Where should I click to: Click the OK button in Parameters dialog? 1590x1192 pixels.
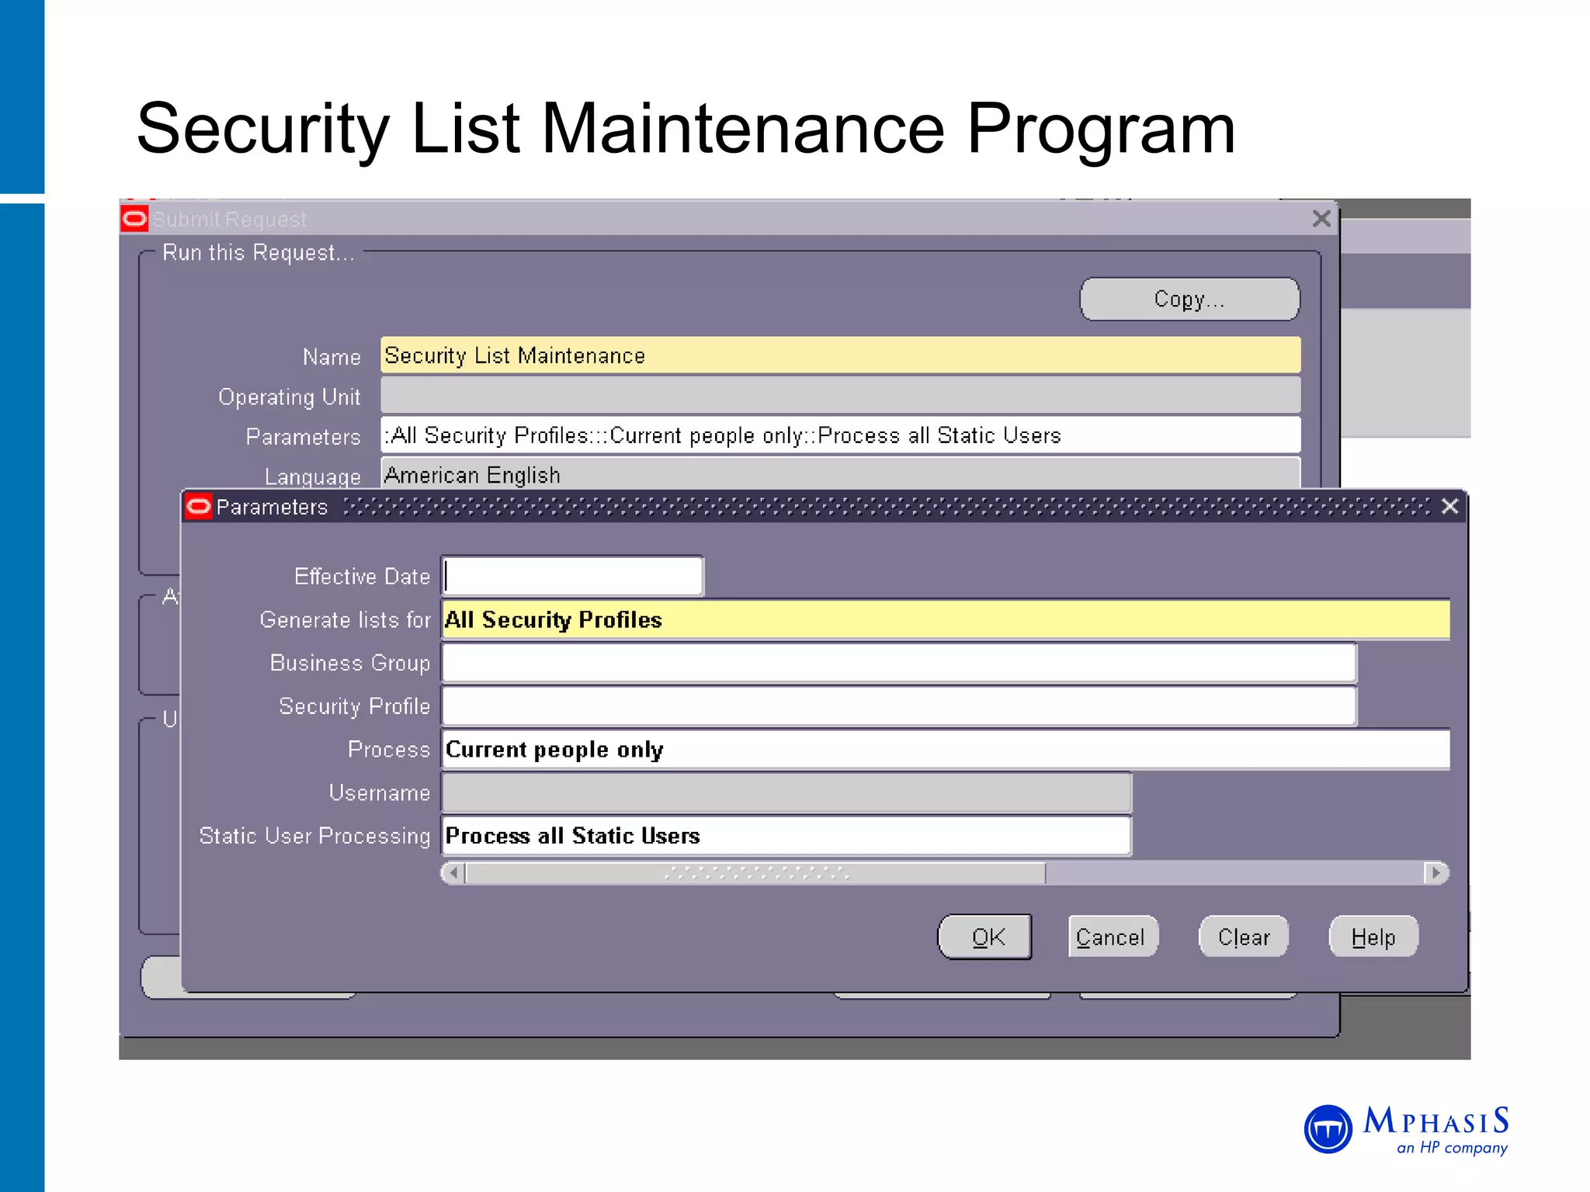(985, 937)
